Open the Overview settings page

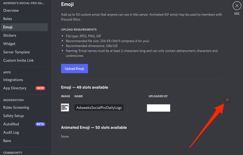tap(11, 10)
